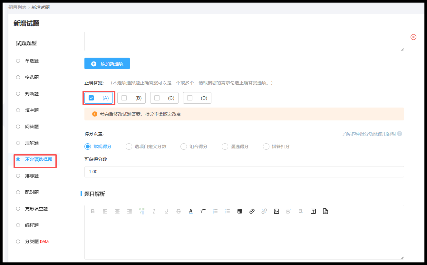Choose 填空题 question type
The image size is (427, 265).
[x=27, y=110]
